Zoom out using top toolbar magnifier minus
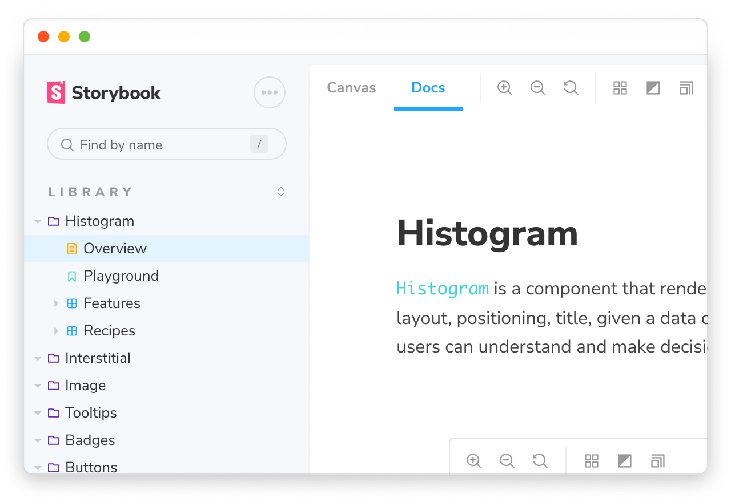 click(x=538, y=88)
